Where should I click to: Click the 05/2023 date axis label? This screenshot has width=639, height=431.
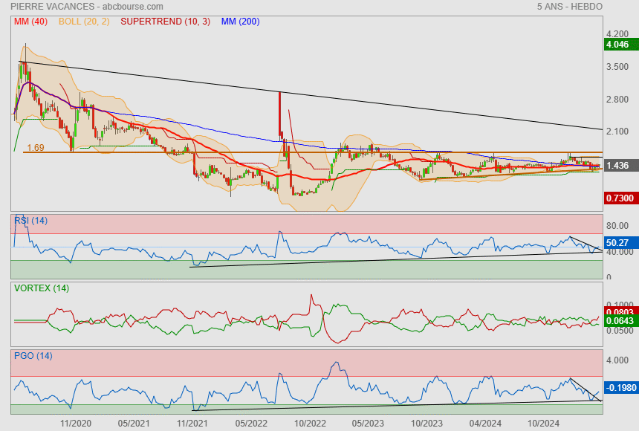[368, 424]
